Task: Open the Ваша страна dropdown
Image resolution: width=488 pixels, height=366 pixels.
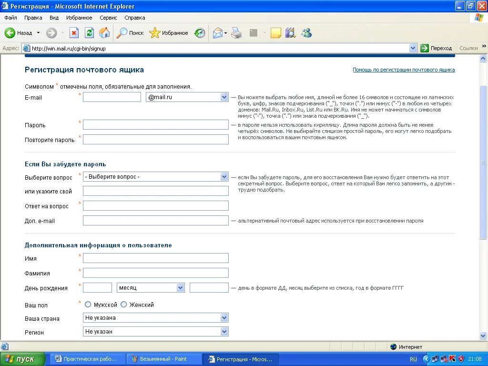Action: click(x=156, y=318)
